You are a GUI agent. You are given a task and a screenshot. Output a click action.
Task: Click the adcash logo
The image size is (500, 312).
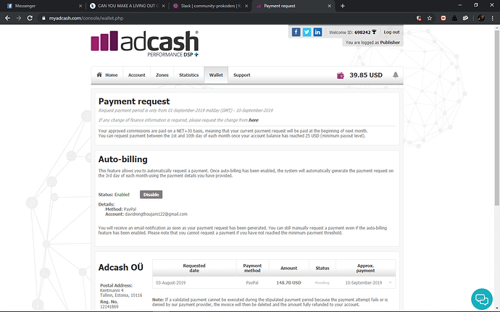(145, 43)
